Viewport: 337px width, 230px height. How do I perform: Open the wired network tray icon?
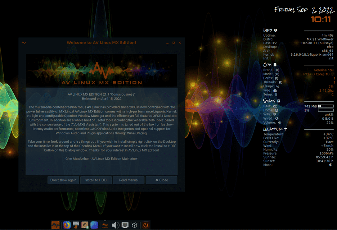(x=125, y=225)
